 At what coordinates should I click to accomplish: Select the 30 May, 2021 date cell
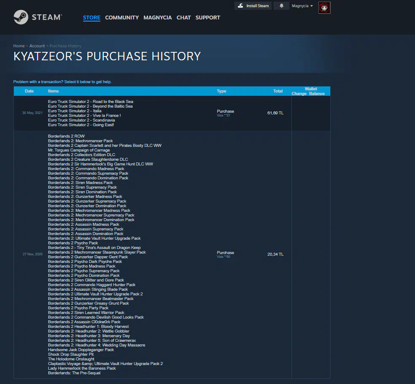tap(32, 113)
